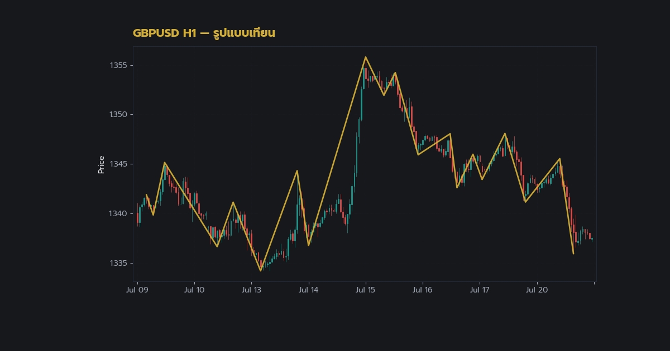Select the 1350 price axis label
670x351 pixels.
118,115
